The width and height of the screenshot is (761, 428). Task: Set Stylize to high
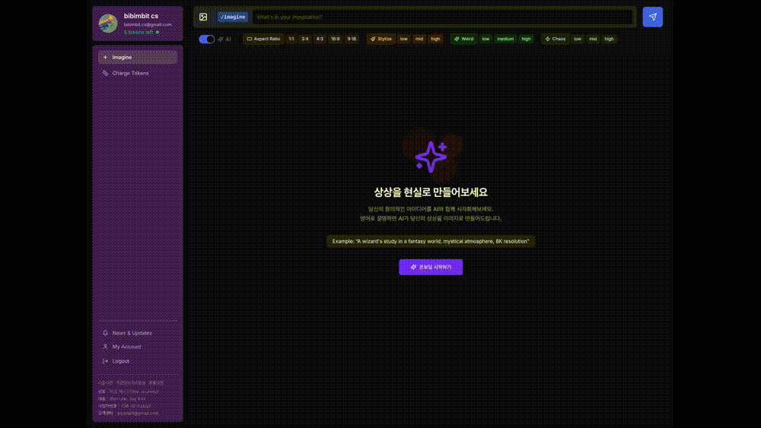[435, 39]
